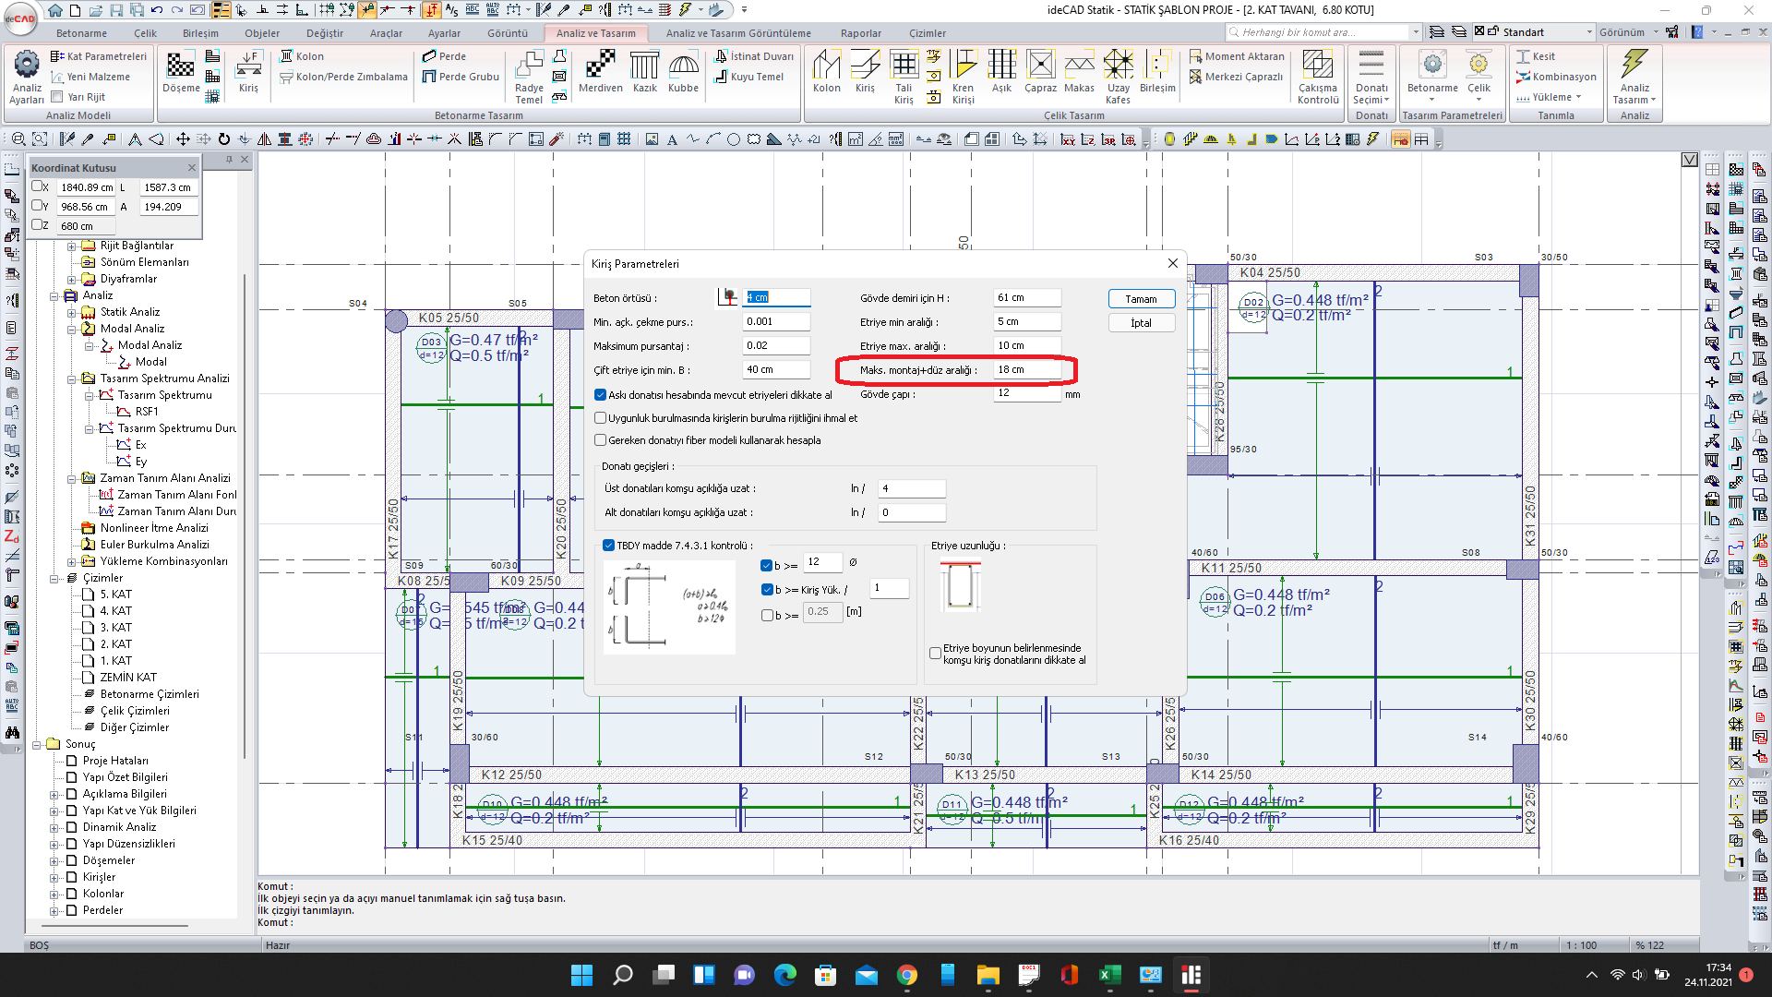
Task: Open the Raporlar ribbon tab
Action: (x=860, y=33)
